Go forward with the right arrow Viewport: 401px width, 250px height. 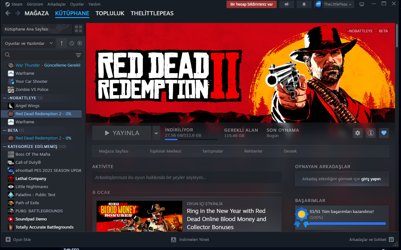pos(18,13)
